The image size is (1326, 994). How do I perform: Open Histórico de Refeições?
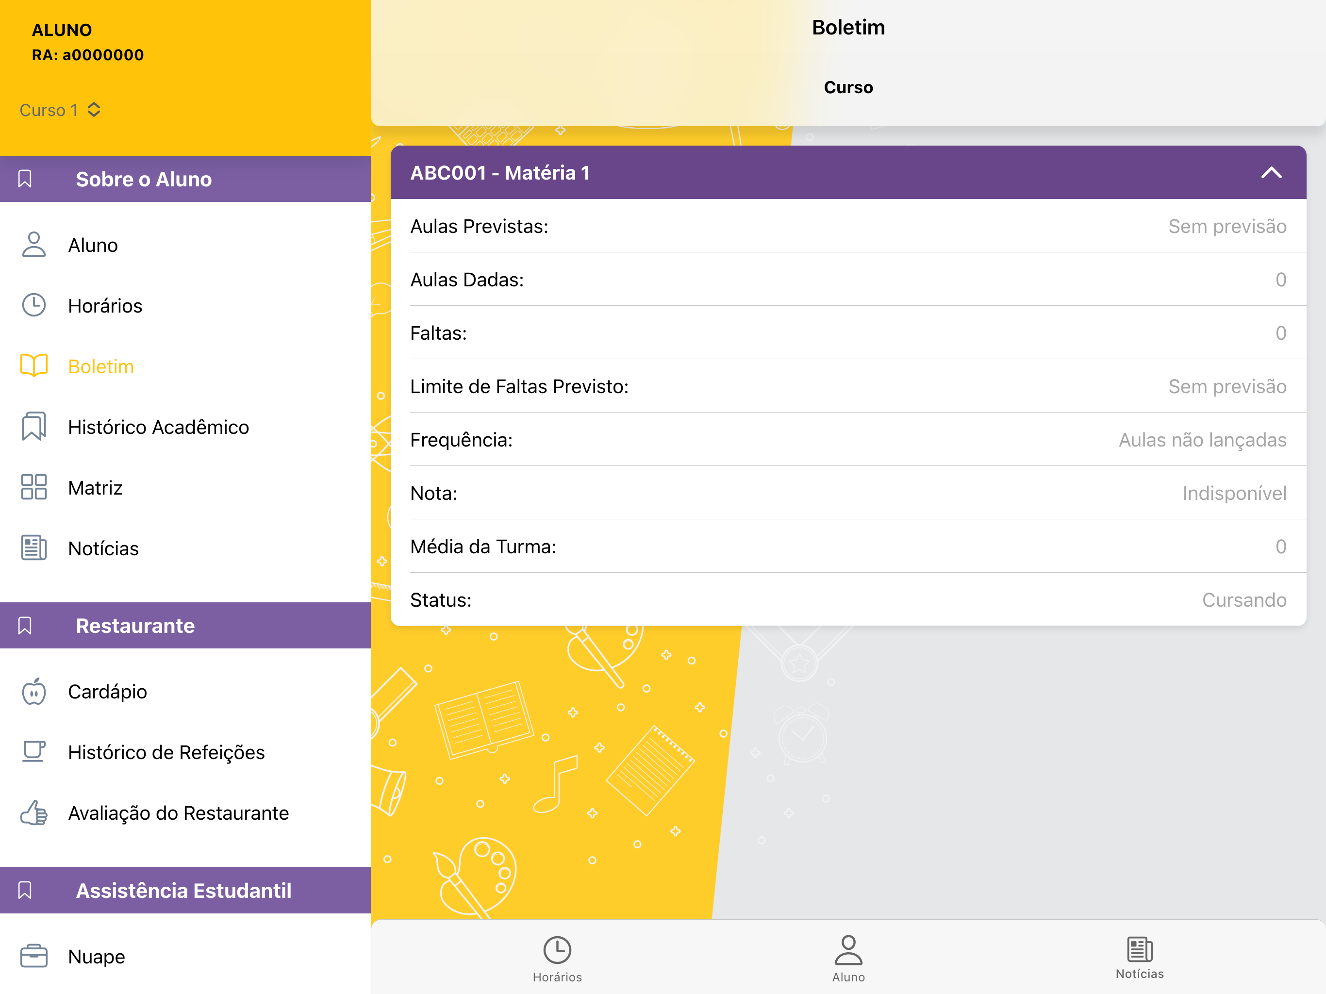185,752
